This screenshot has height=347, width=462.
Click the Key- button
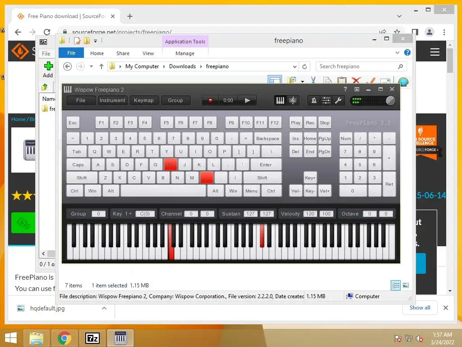tap(310, 191)
